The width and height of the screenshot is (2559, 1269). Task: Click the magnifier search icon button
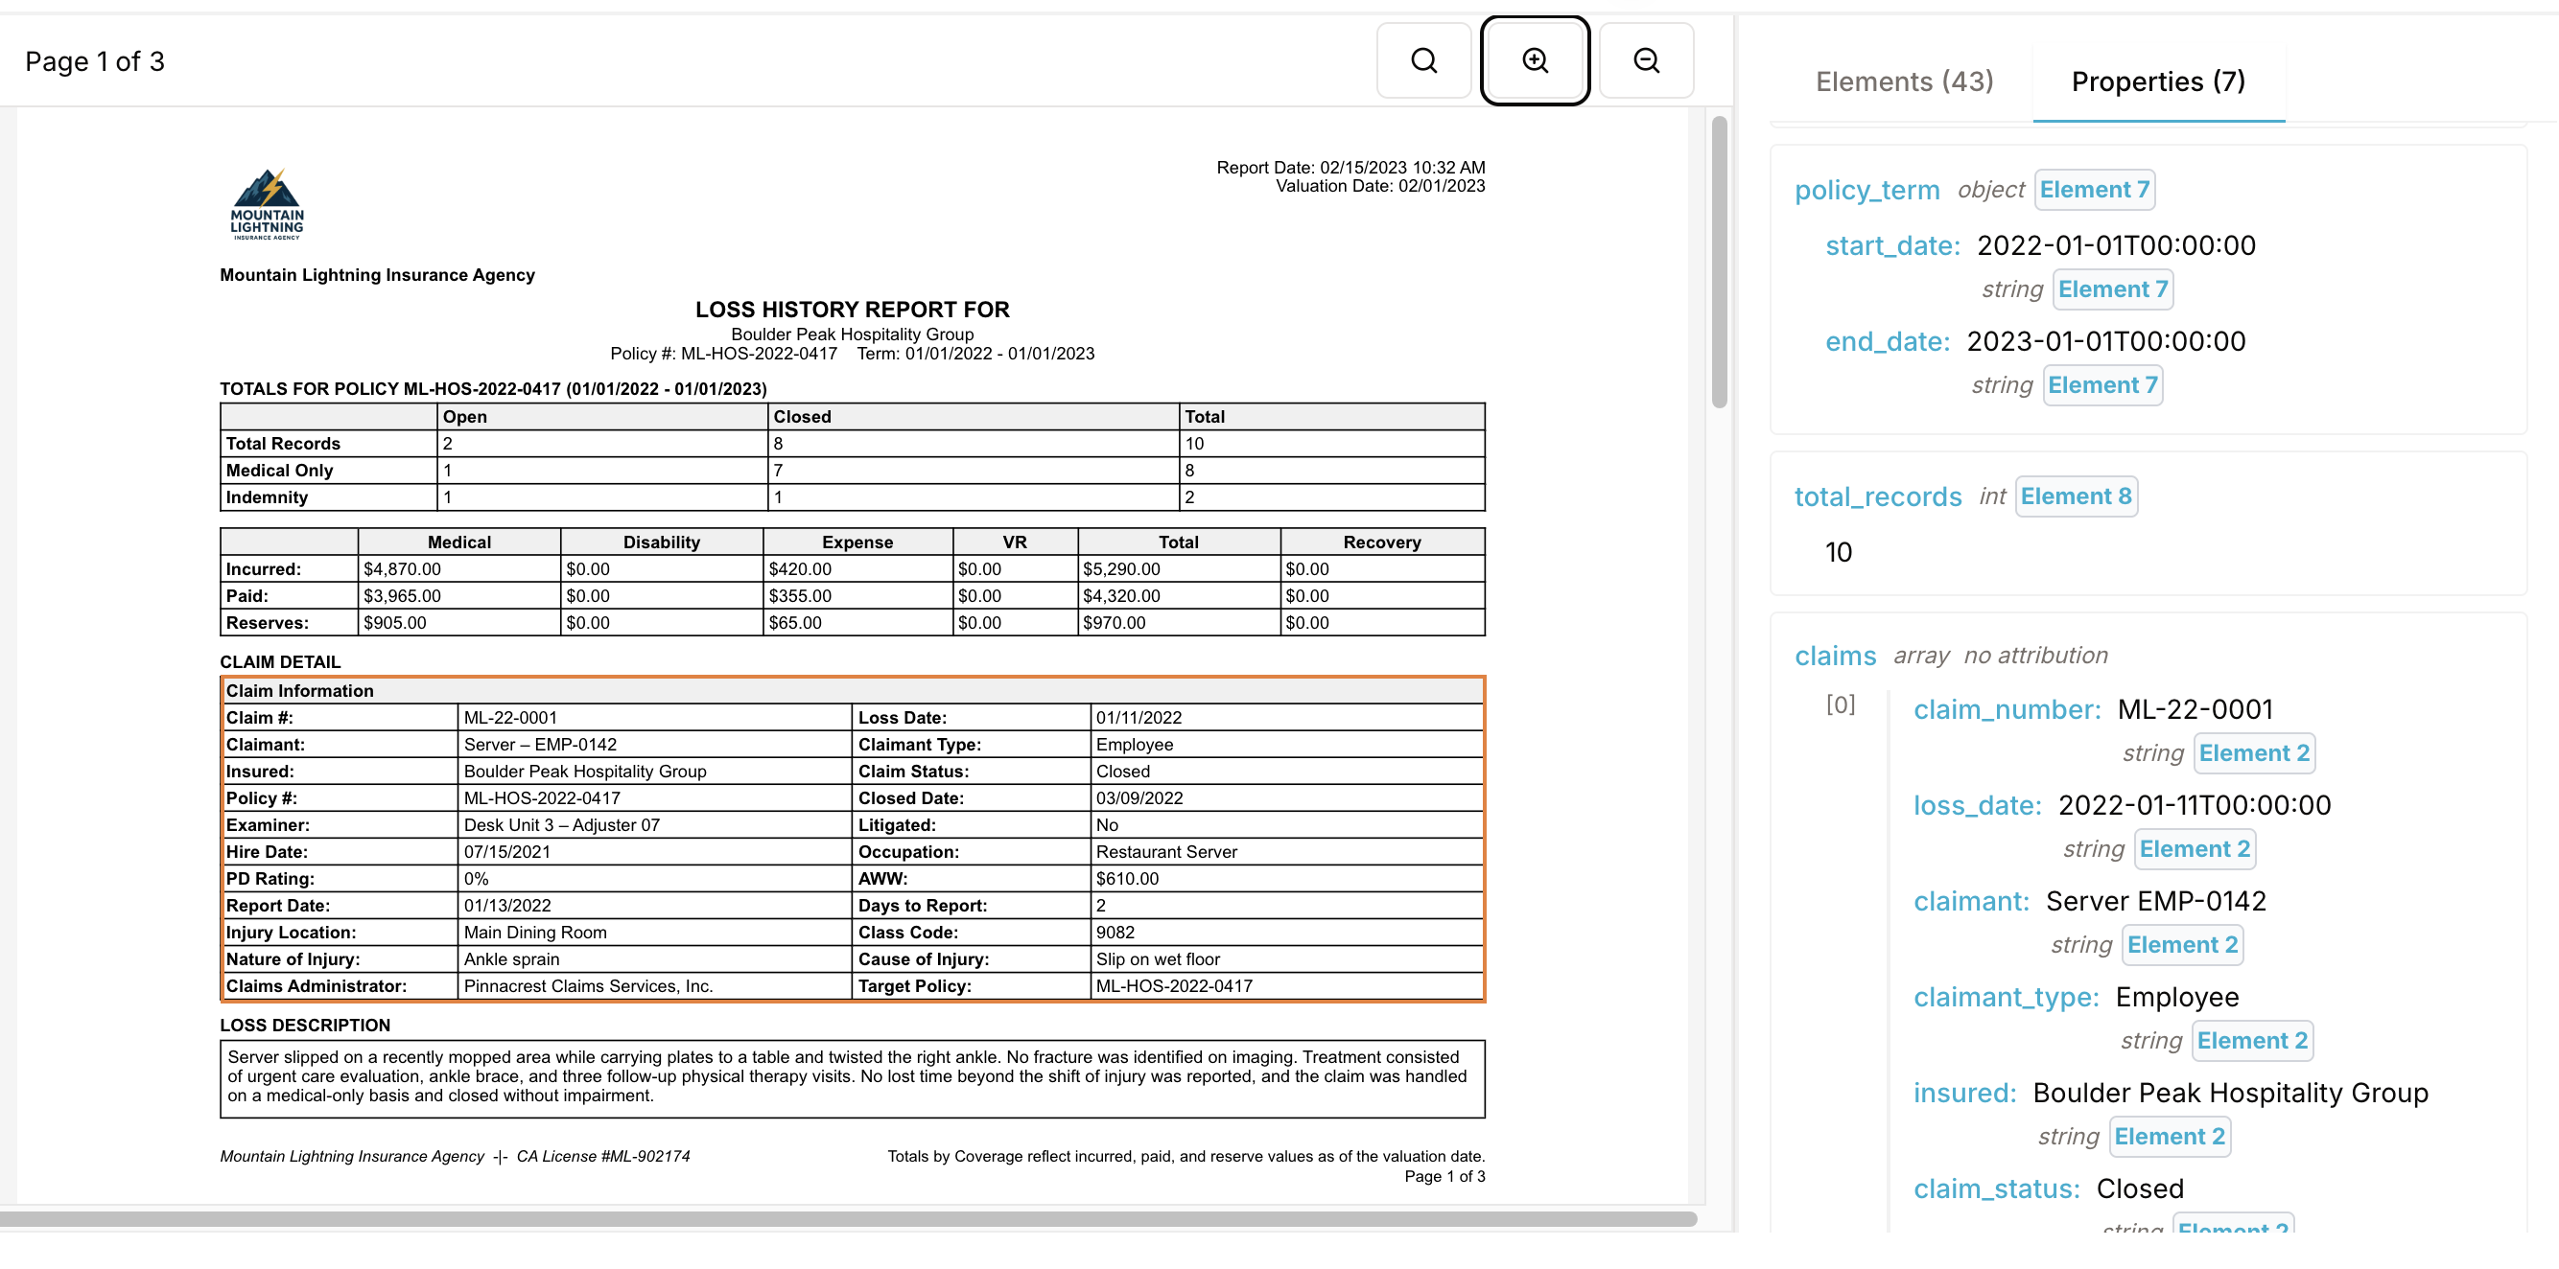tap(1422, 60)
